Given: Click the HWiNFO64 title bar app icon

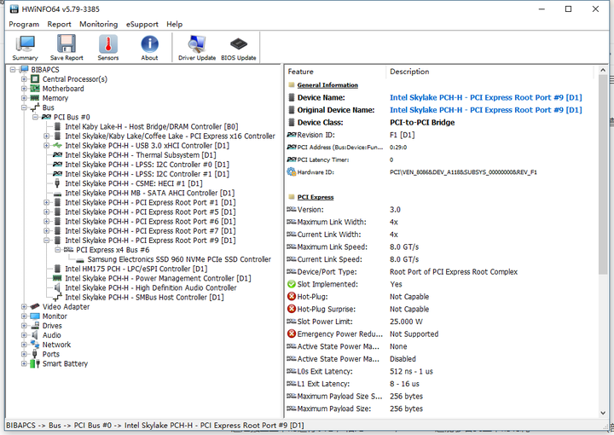Looking at the screenshot, I should pyautogui.click(x=14, y=9).
